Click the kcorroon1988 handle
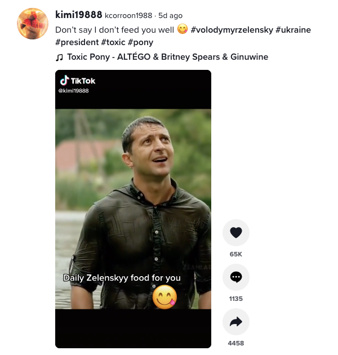The width and height of the screenshot is (338, 355). coord(128,15)
